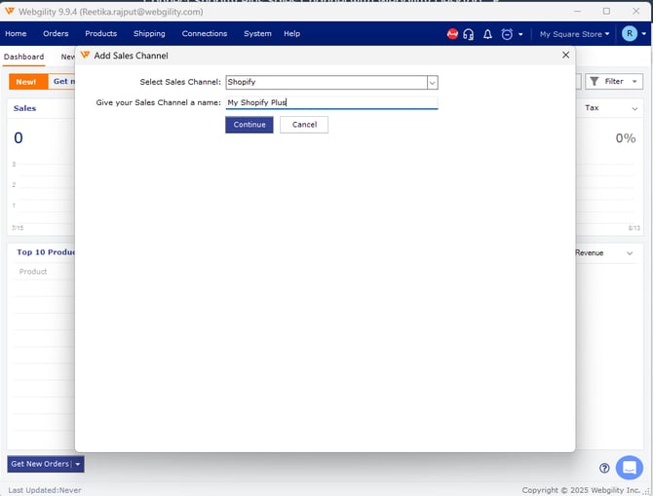Click the red badge icon in header
This screenshot has height=496, width=653.
(x=452, y=34)
